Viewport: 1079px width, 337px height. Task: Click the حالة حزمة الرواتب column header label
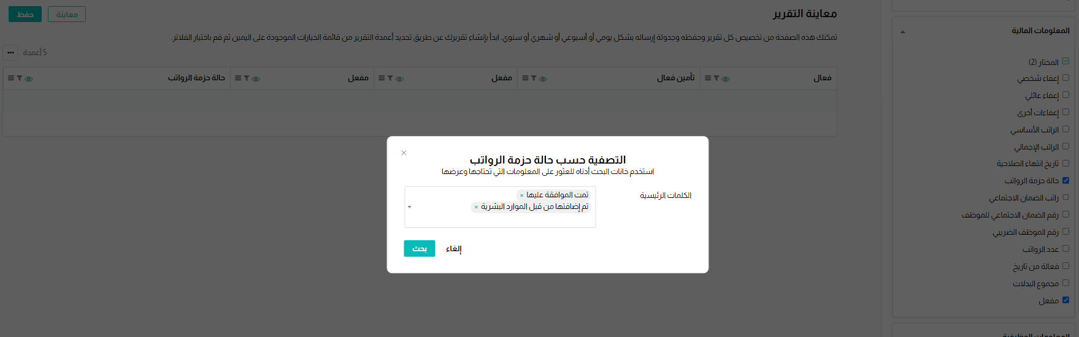196,78
